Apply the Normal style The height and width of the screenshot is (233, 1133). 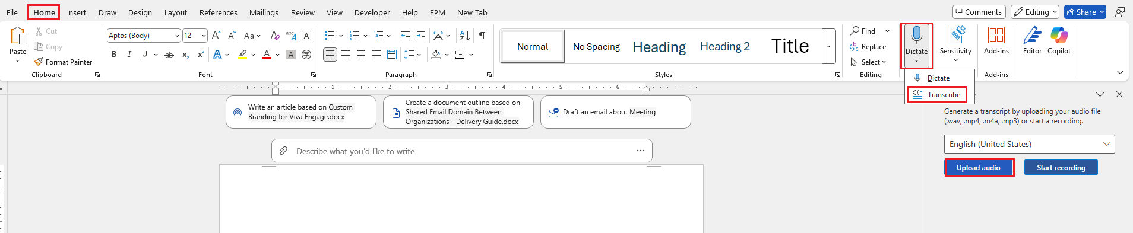coord(533,46)
